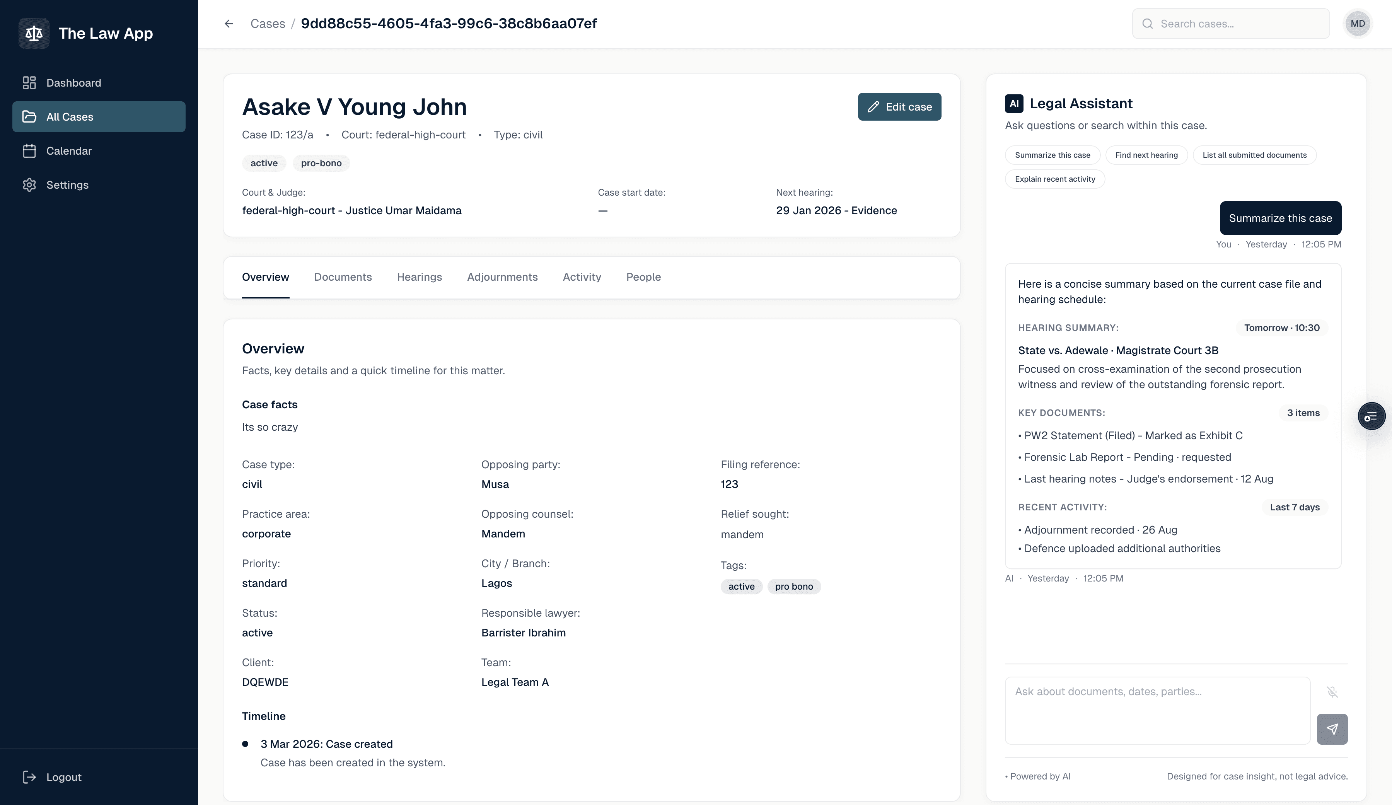Open Settings gear in sidebar
Screen dimensions: 1392x805
(x=29, y=185)
